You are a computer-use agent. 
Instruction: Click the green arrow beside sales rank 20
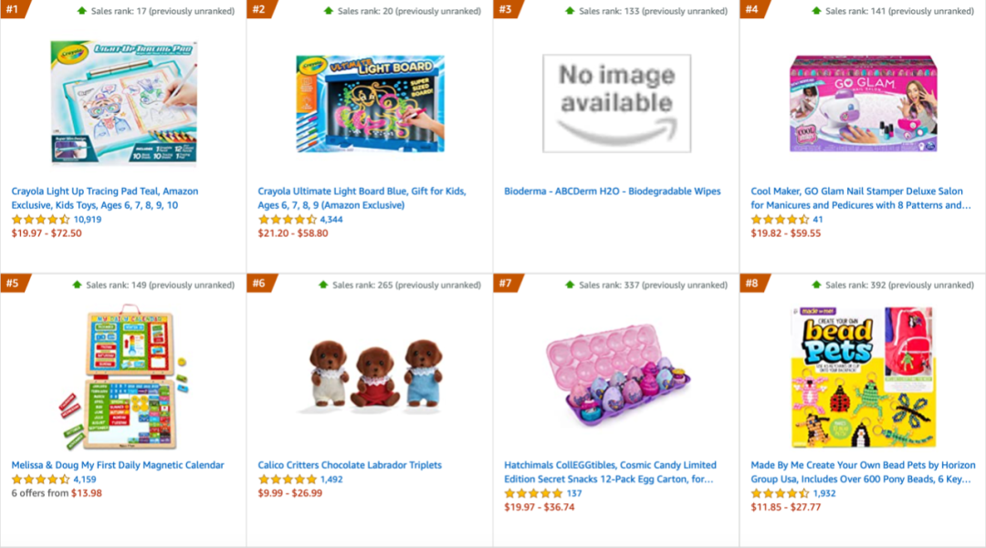(x=329, y=11)
